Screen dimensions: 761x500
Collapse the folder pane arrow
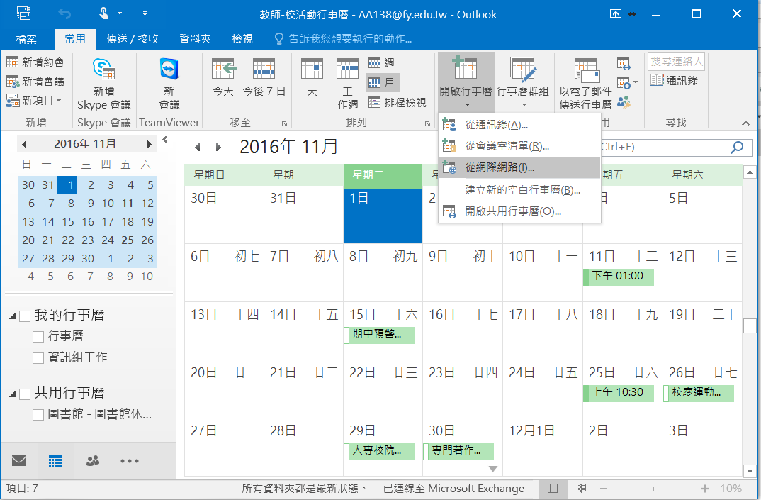165,140
